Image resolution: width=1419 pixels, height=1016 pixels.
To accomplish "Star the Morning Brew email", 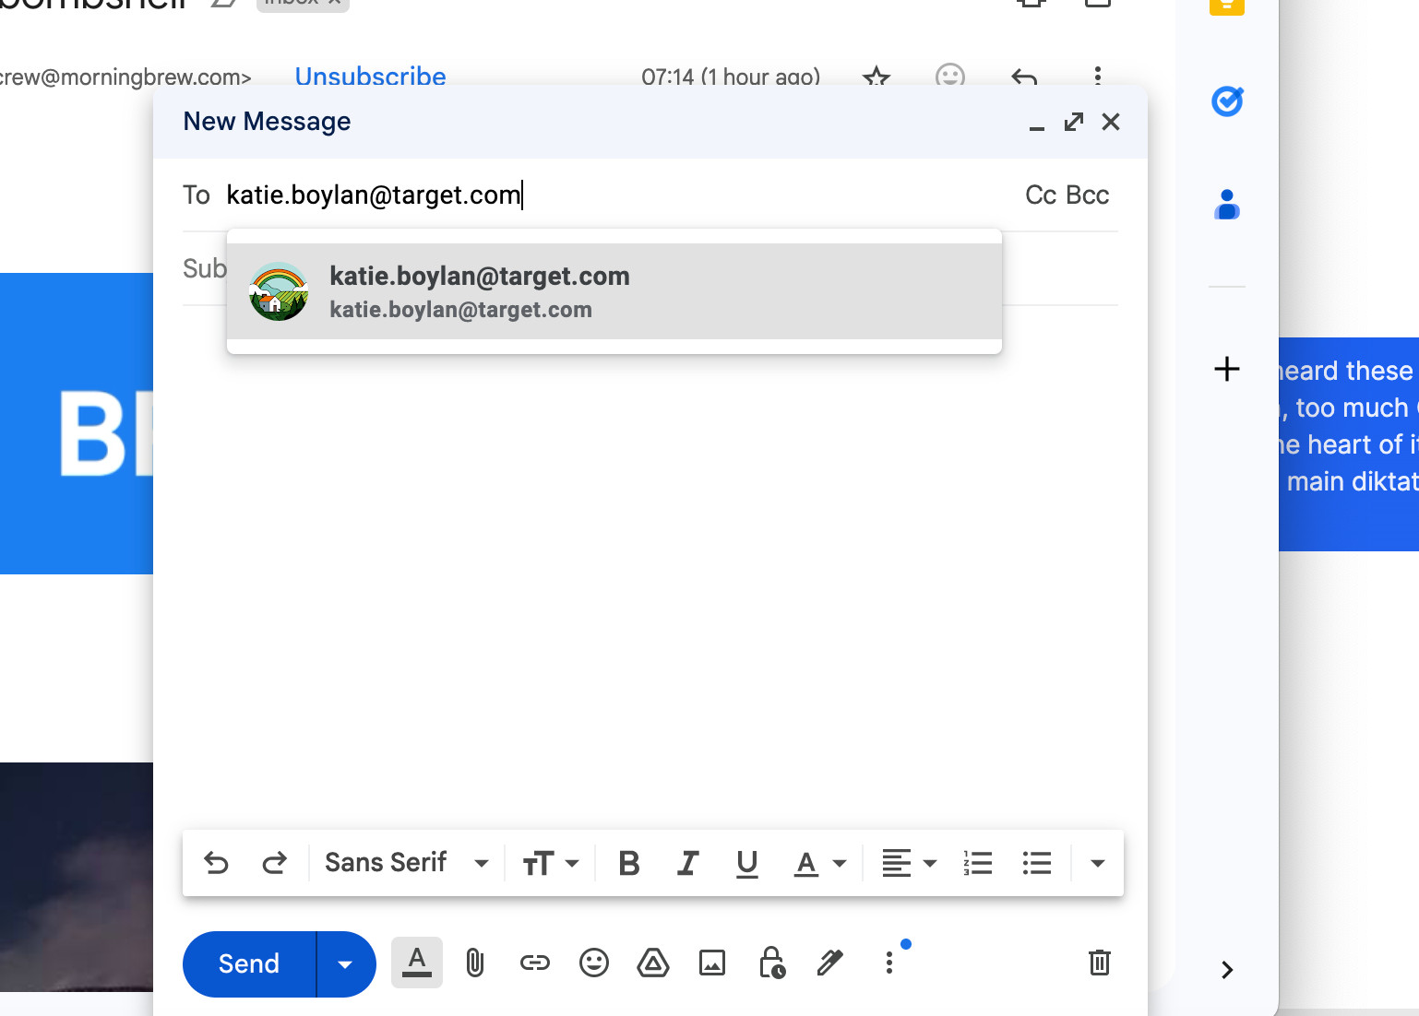I will pyautogui.click(x=876, y=77).
